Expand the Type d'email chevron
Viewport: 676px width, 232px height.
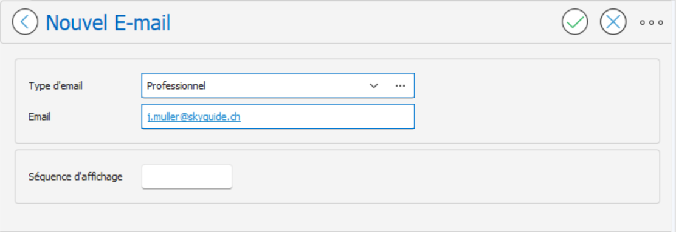[x=374, y=86]
